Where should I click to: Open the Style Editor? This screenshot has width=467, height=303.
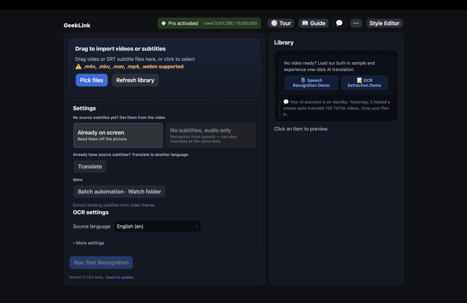(385, 23)
